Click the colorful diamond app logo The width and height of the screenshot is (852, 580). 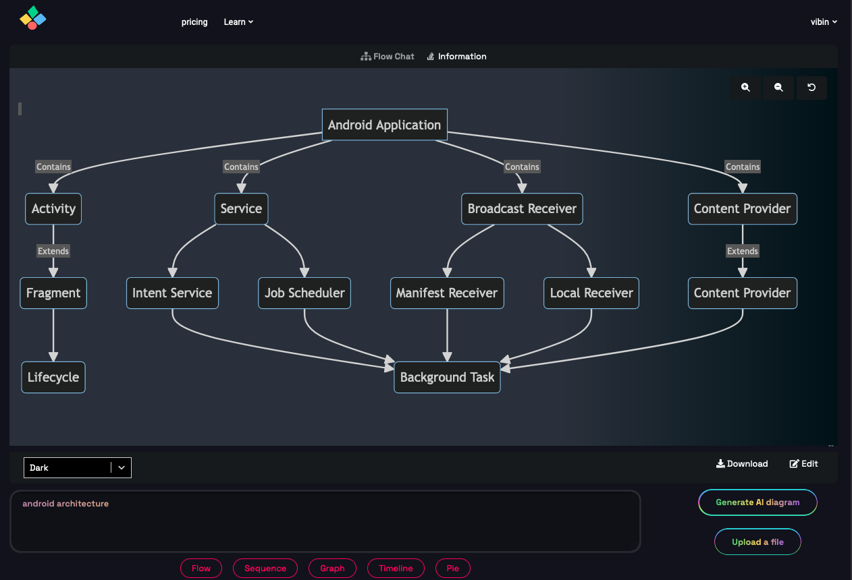pyautogui.click(x=32, y=18)
